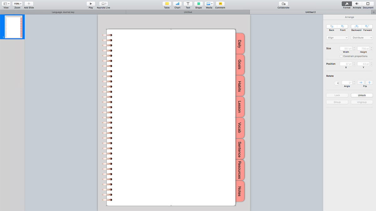Image resolution: width=376 pixels, height=211 pixels.
Task: Click the Height size field
Action: point(363,48)
